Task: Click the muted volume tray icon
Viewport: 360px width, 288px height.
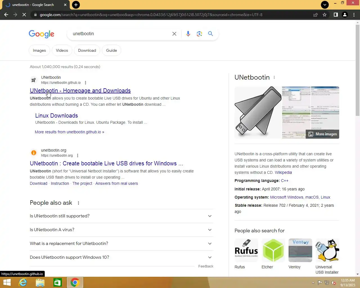Action: tap(334, 283)
